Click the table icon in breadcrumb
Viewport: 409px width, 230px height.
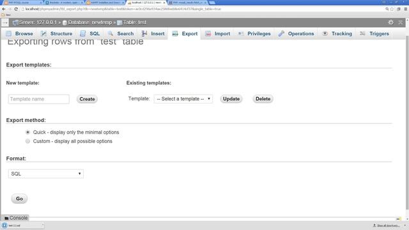tap(120, 23)
